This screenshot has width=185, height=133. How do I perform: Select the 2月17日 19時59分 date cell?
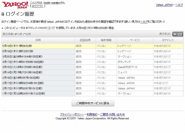[38, 83]
